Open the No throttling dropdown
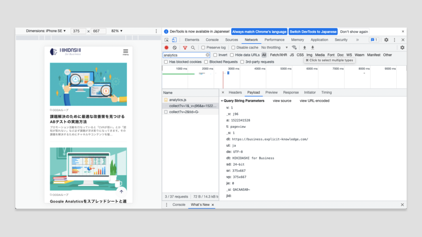The image size is (422, 237). [274, 48]
